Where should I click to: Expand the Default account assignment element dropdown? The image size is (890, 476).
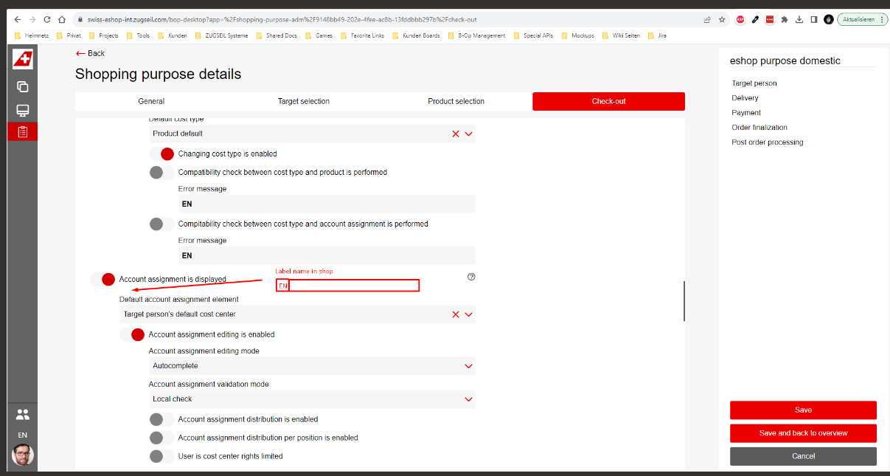tap(468, 314)
